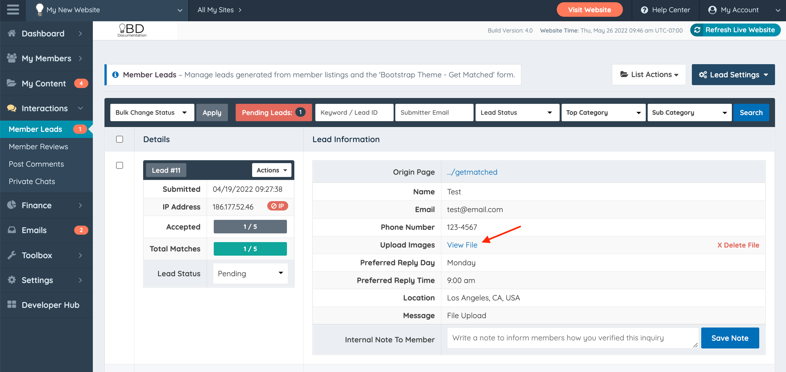Click the block IP badge icon
This screenshot has height=372, width=786.
point(277,206)
